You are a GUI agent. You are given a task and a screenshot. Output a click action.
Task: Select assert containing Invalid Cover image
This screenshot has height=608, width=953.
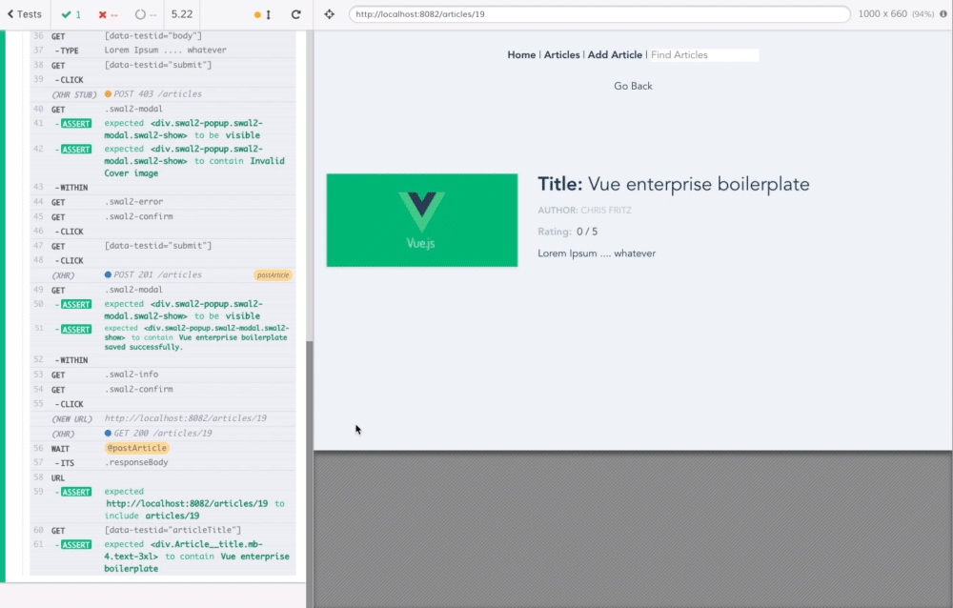pyautogui.click(x=163, y=160)
